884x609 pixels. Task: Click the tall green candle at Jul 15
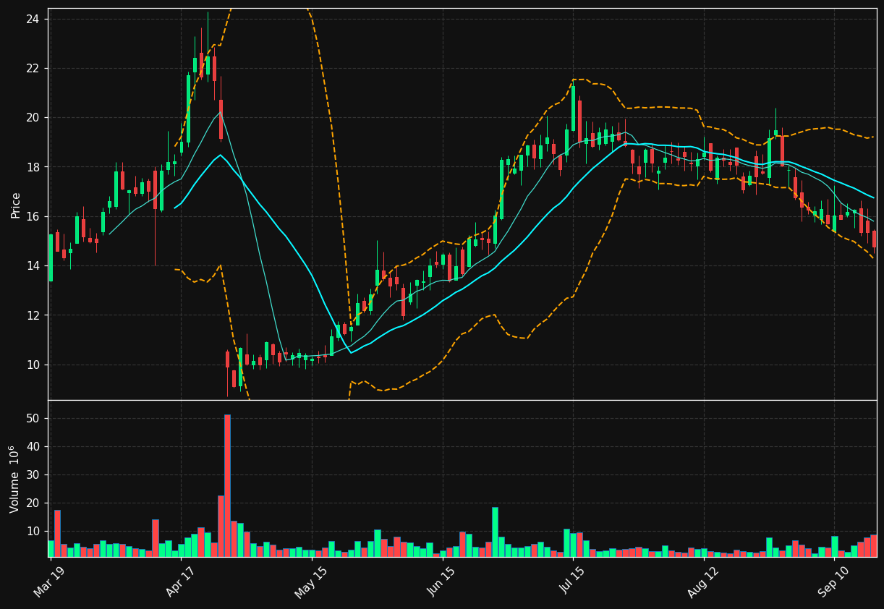574,108
